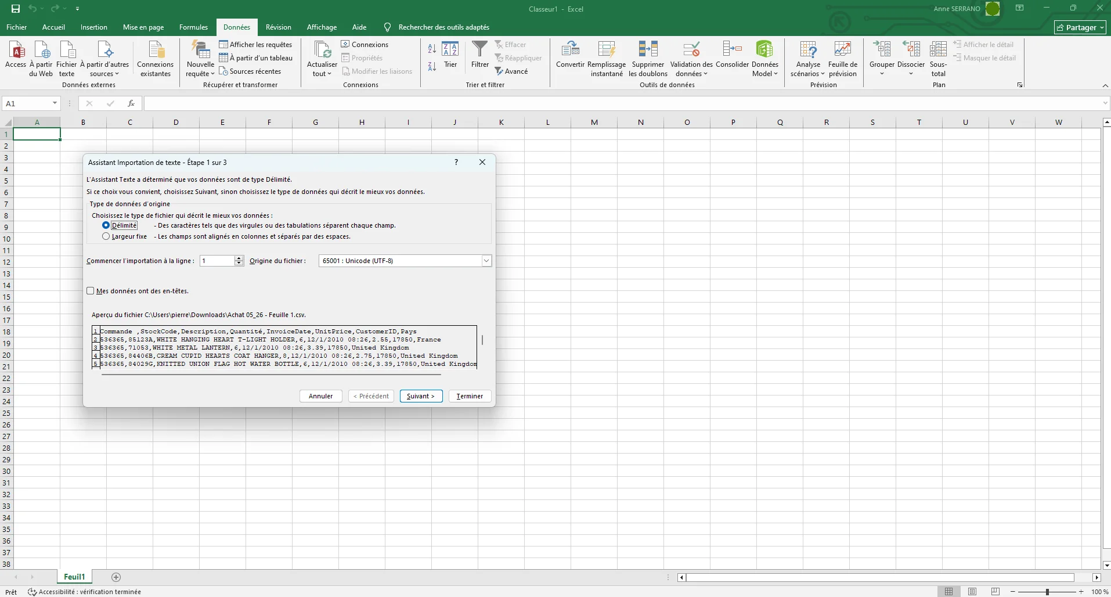Click Rechercher des outils adaptés search
Image resolution: width=1111 pixels, height=597 pixels.
point(443,27)
